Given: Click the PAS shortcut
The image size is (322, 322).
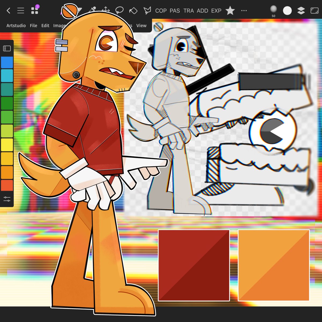Looking at the screenshot, I should coord(175,11).
